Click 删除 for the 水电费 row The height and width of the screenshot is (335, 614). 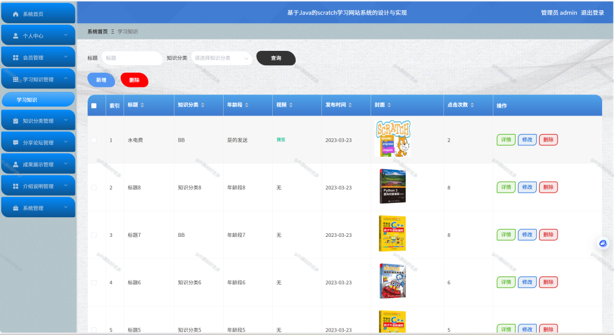coord(548,140)
